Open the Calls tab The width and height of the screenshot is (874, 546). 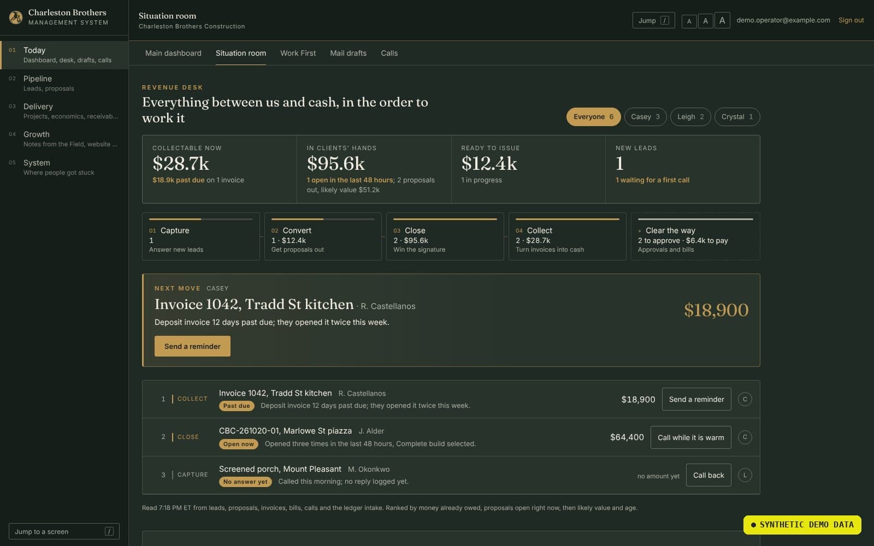(x=389, y=53)
